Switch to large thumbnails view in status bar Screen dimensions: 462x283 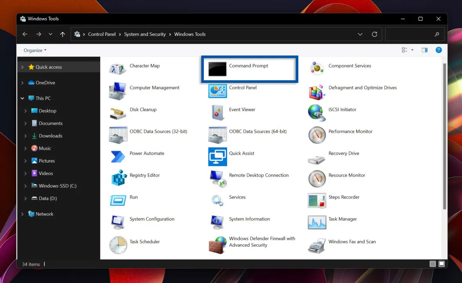[x=441, y=264]
